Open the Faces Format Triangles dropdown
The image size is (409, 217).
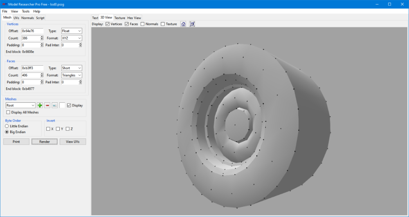(72, 75)
